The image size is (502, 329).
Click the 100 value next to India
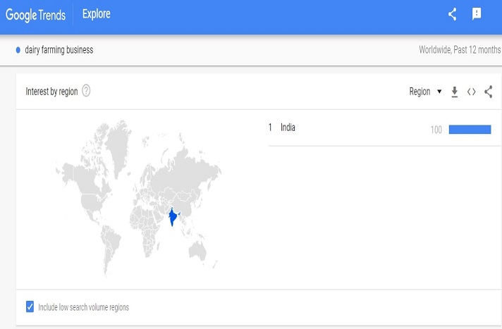click(436, 130)
